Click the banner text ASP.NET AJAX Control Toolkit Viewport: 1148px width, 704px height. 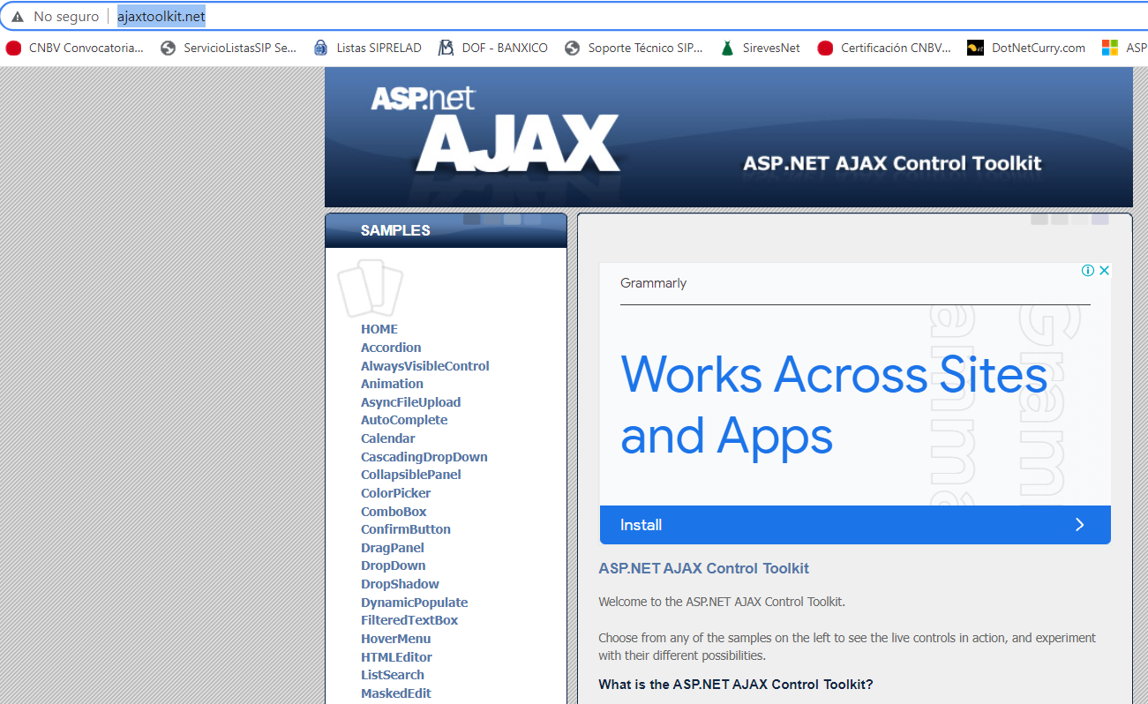892,163
